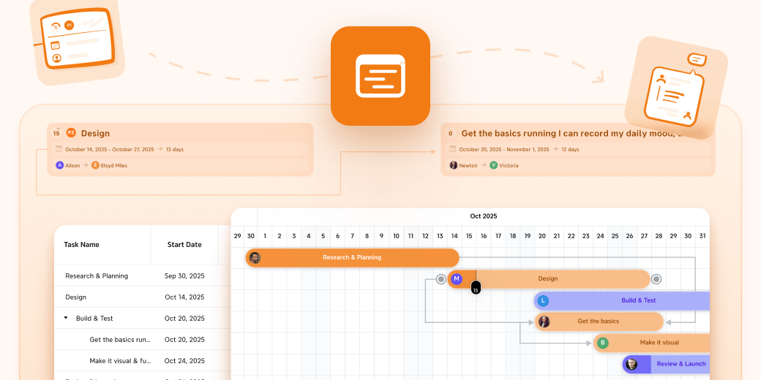Click the Oct 24, 2025 start date cell
Screen dimensions: 761x380
coord(184,361)
